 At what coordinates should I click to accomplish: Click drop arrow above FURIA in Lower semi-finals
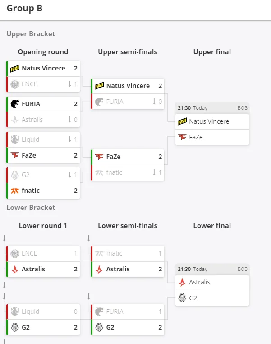[89, 297]
